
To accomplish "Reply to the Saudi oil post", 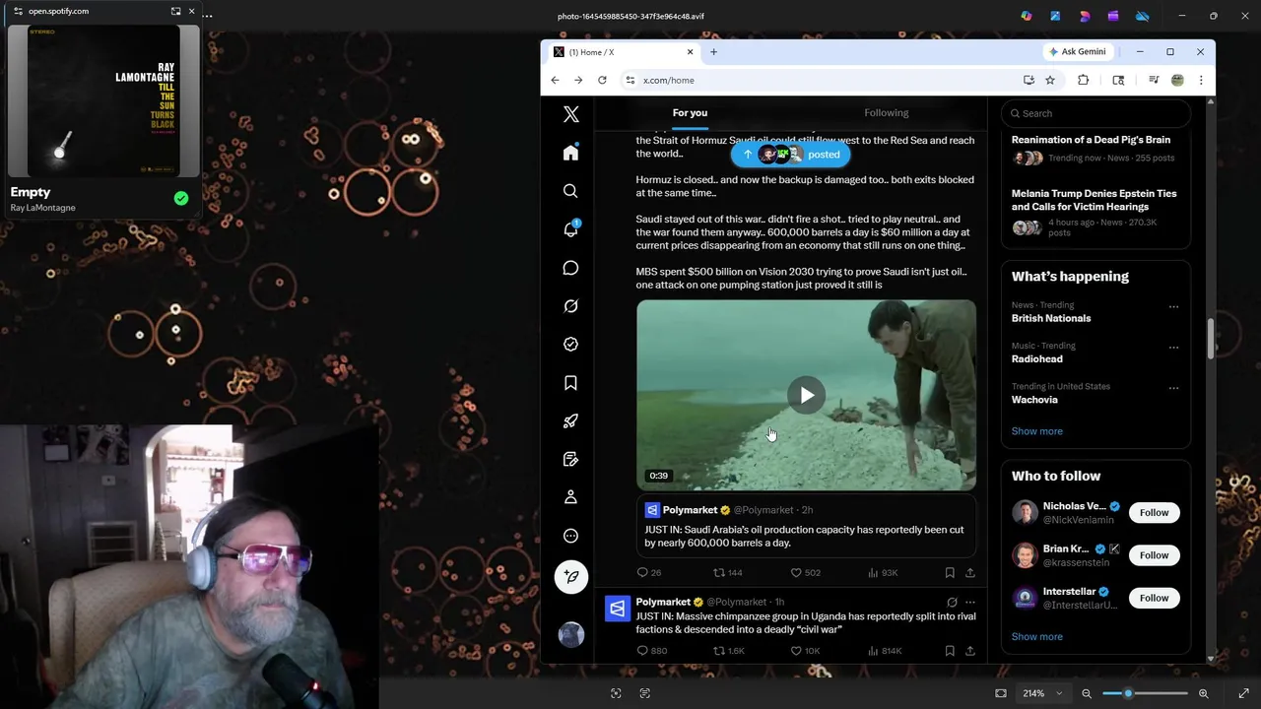I will click(648, 572).
